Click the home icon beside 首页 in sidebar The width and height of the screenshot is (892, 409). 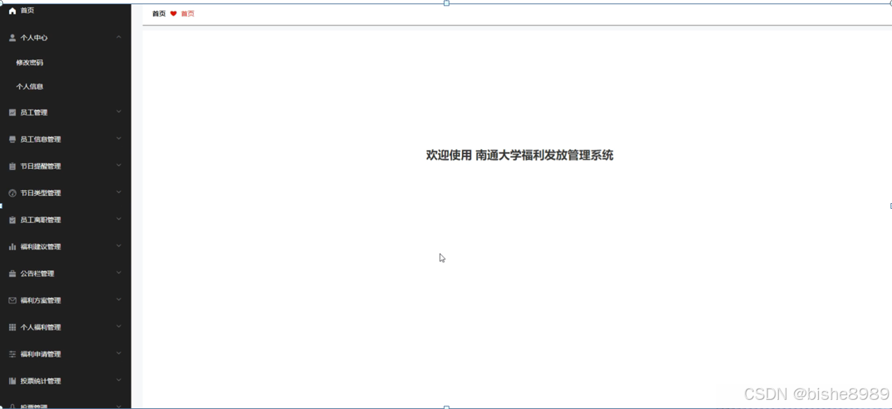pyautogui.click(x=12, y=11)
